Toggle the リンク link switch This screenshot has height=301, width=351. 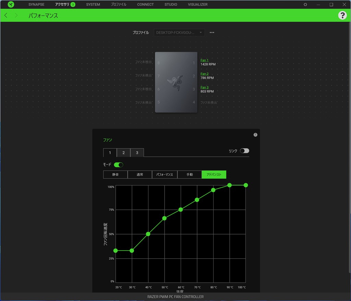point(244,151)
